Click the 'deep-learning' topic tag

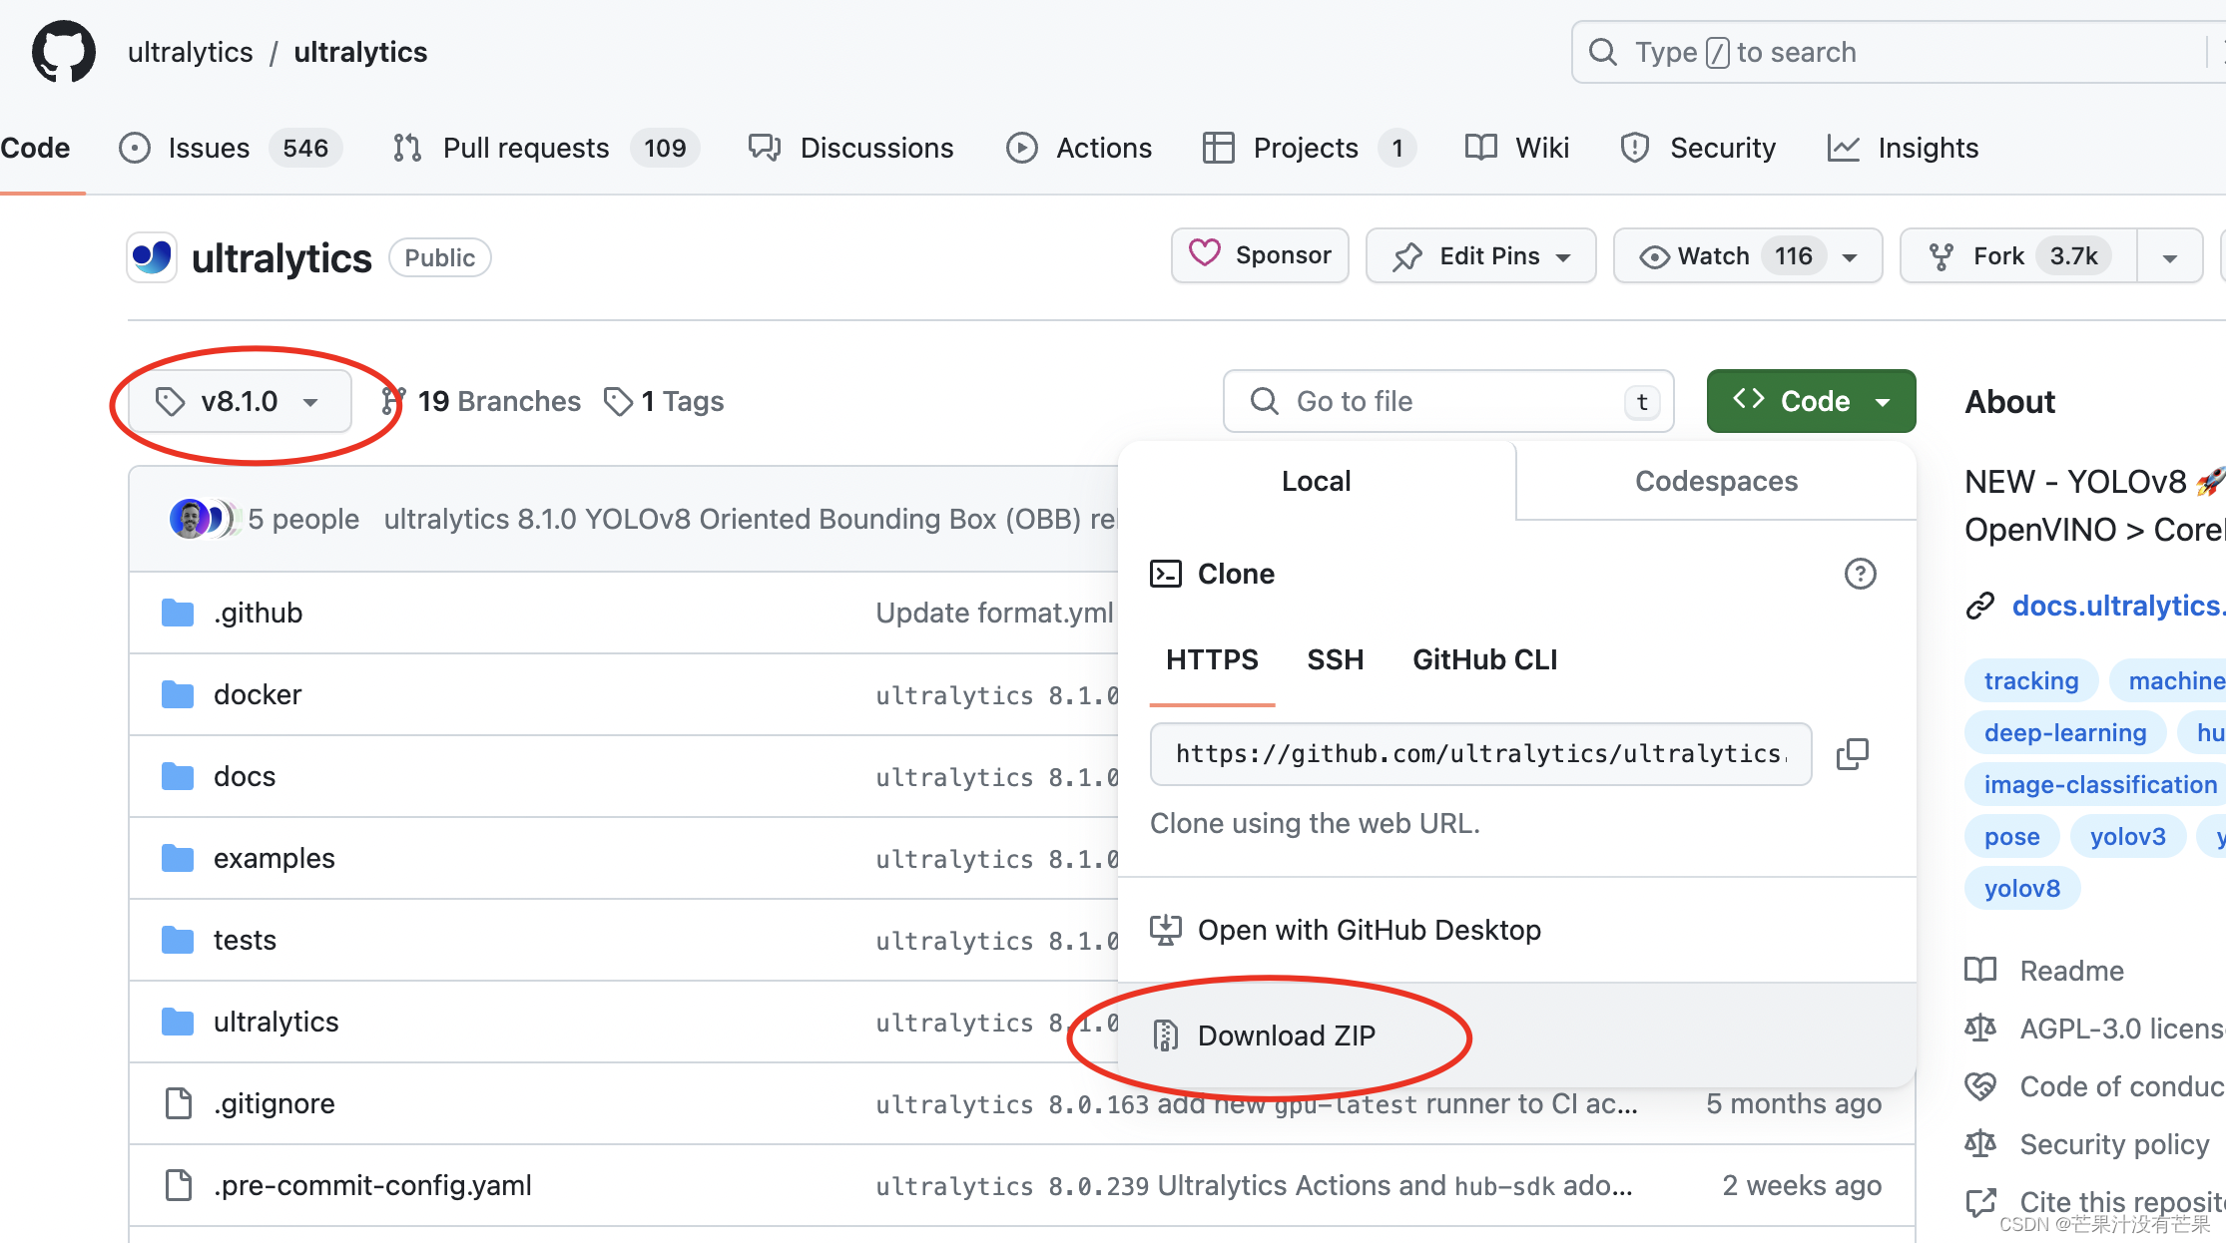pos(2065,732)
